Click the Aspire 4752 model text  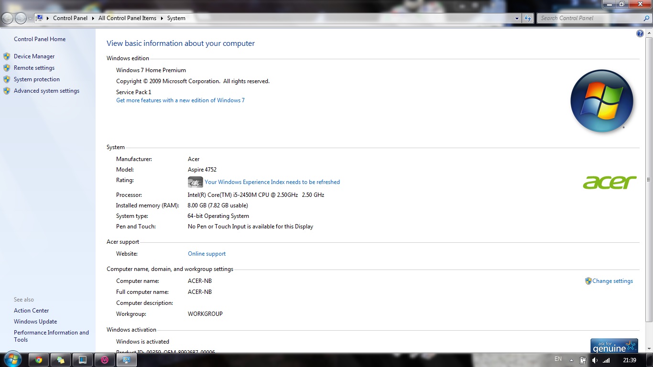click(202, 170)
